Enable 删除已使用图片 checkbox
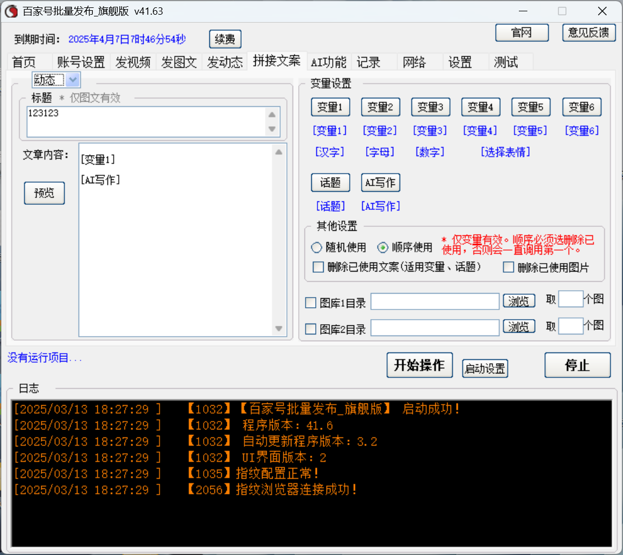Viewport: 623px width, 555px height. [509, 267]
